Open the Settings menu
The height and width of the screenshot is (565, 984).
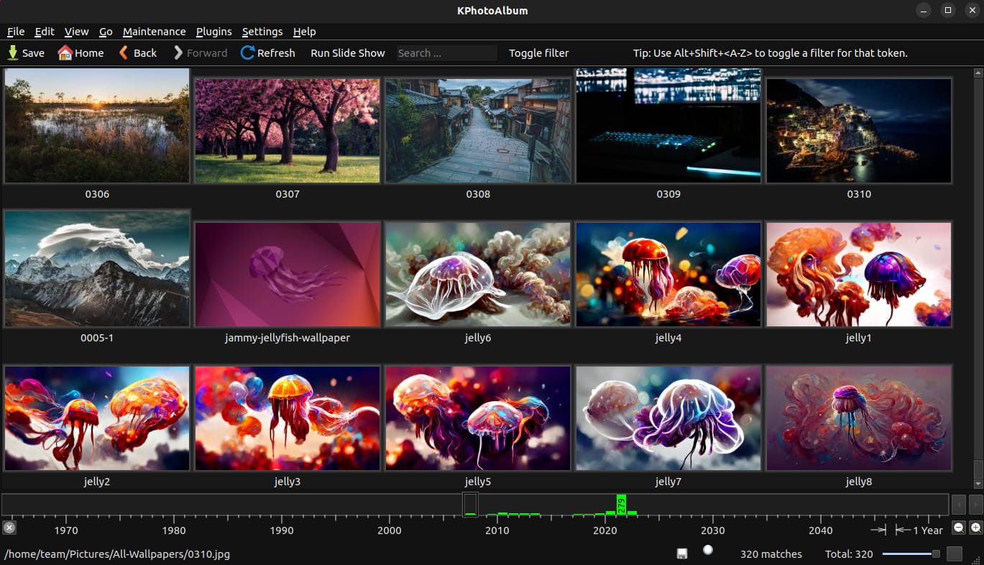262,32
